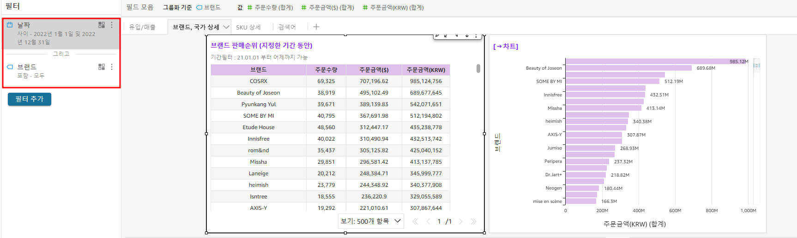Image resolution: width=797 pixels, height=238 pixels.
Task: Open the 주문금액(KRW) (합계) value field pill
Action: click(x=393, y=7)
